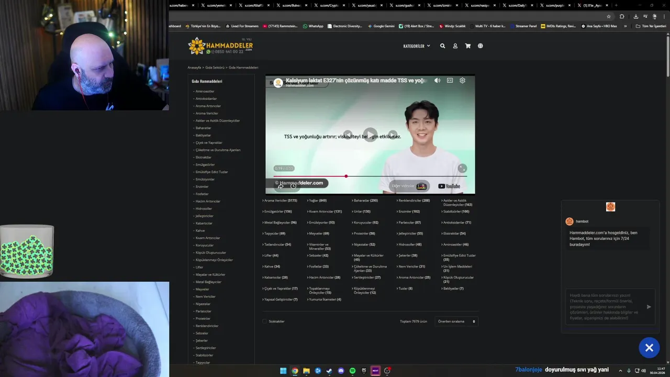The height and width of the screenshot is (377, 670).
Task: Open the Streamer Panel bookmark
Action: tap(523, 26)
